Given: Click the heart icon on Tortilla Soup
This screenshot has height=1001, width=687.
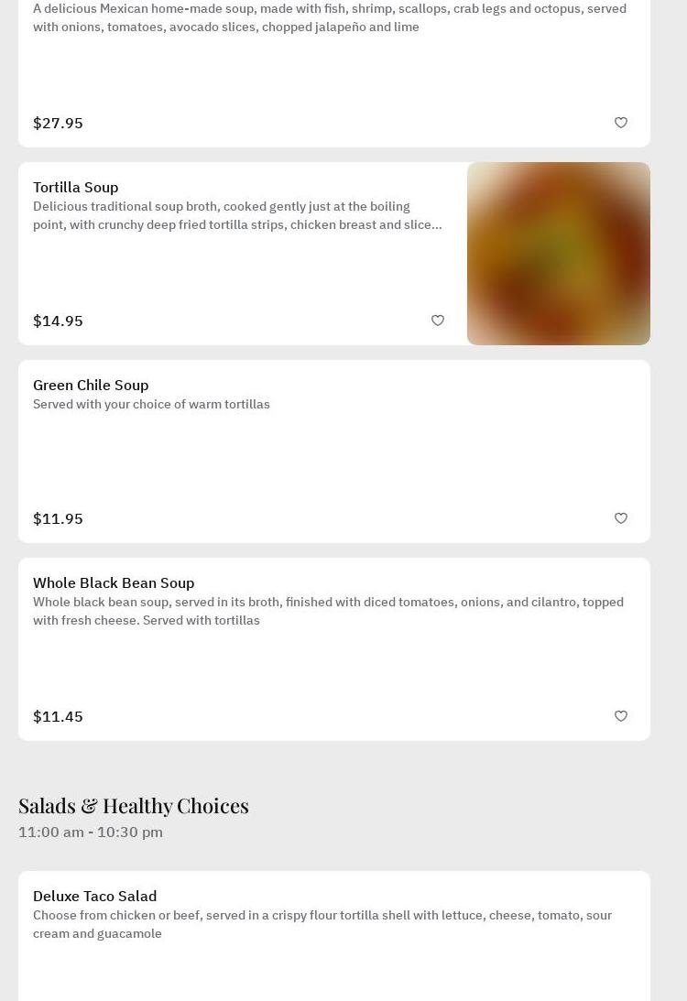Looking at the screenshot, I should tap(438, 321).
